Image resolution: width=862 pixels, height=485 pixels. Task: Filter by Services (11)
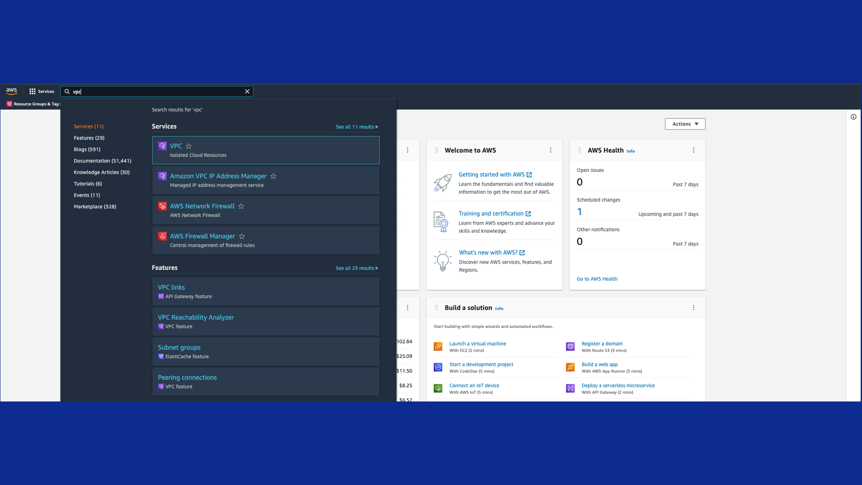click(88, 127)
